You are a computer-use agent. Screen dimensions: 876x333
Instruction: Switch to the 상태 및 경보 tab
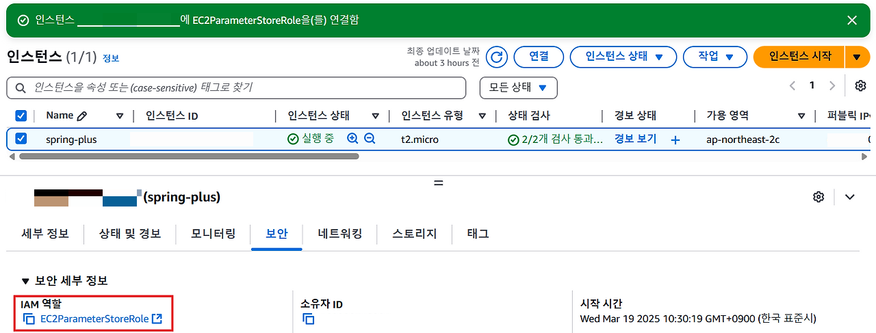[x=130, y=234]
